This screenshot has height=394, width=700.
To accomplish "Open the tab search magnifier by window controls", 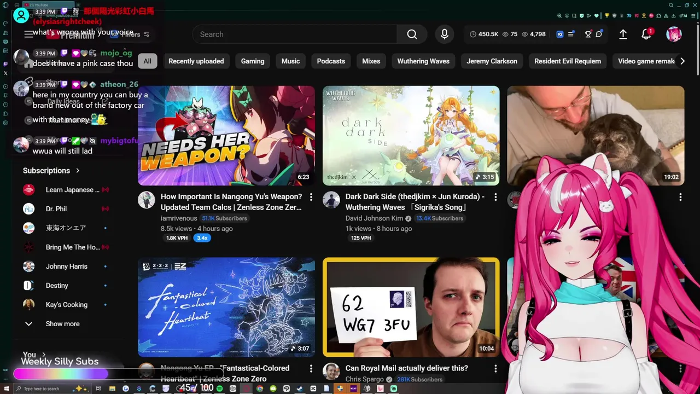I will coord(671,5).
